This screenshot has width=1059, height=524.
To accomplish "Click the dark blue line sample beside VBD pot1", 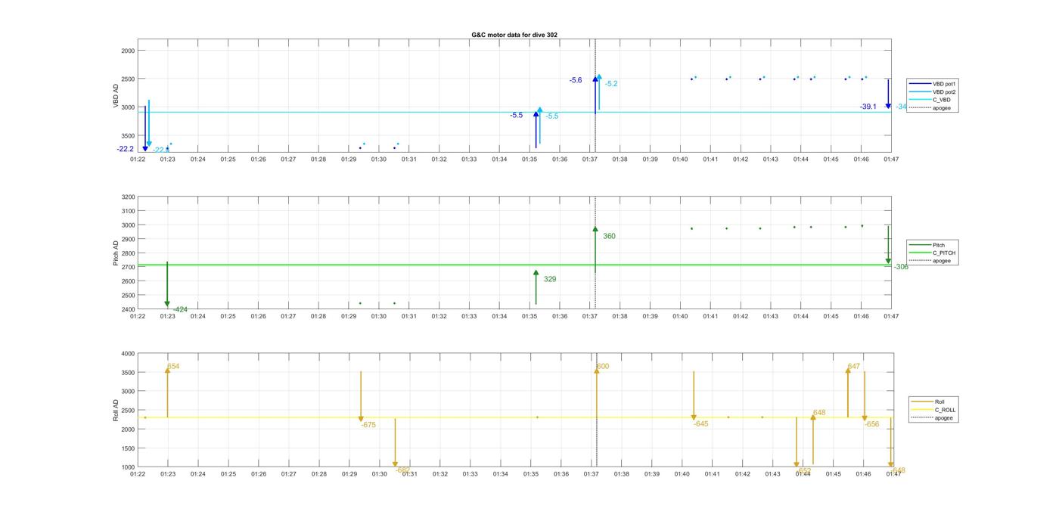I will point(920,84).
